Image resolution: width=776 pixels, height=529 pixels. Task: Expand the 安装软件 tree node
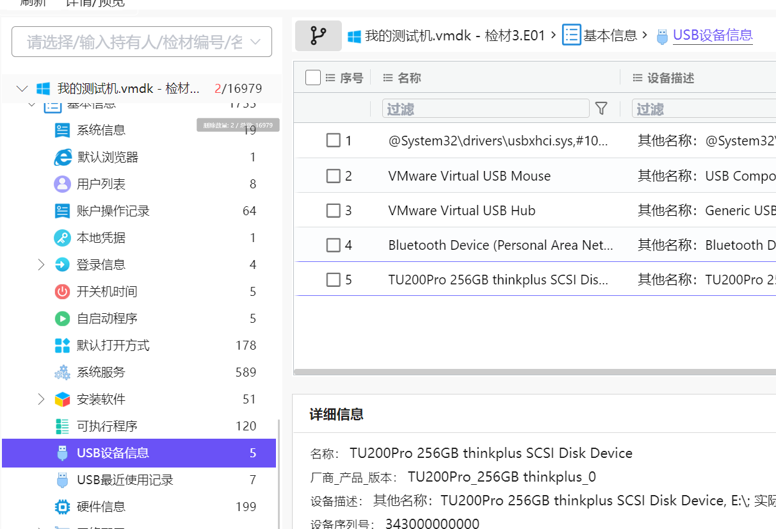[x=41, y=399]
